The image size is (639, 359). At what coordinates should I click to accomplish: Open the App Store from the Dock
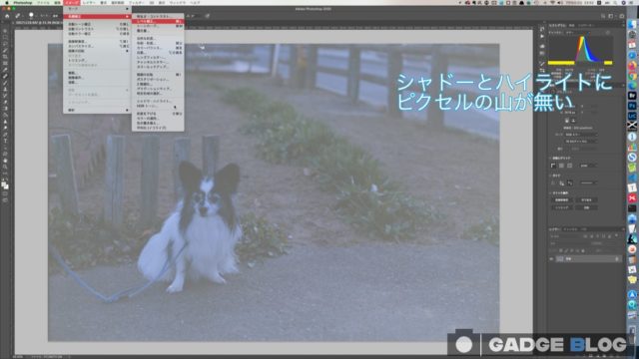(632, 294)
